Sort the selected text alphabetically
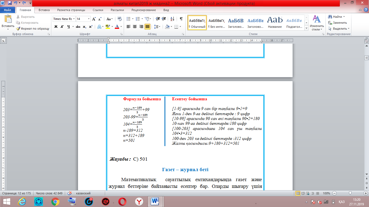The height and width of the screenshot is (207, 369). [x=172, y=19]
